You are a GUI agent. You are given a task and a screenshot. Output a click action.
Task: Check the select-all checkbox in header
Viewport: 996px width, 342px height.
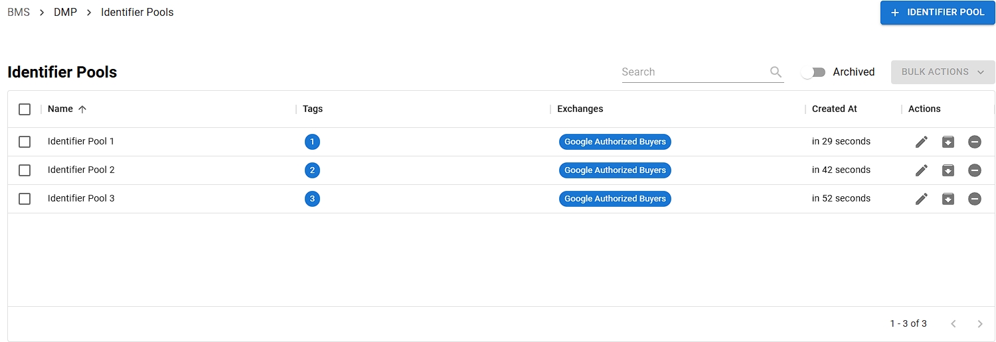[25, 109]
